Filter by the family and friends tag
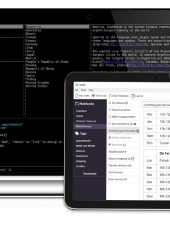 [x=85, y=146]
